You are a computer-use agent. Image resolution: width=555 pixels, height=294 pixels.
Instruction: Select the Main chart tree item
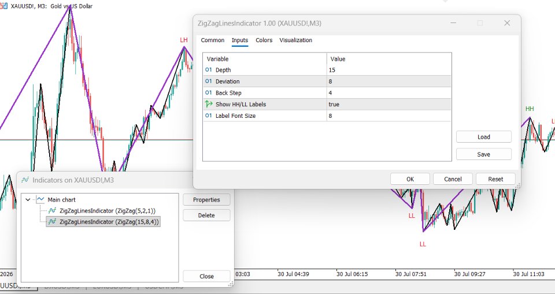[x=62, y=200]
